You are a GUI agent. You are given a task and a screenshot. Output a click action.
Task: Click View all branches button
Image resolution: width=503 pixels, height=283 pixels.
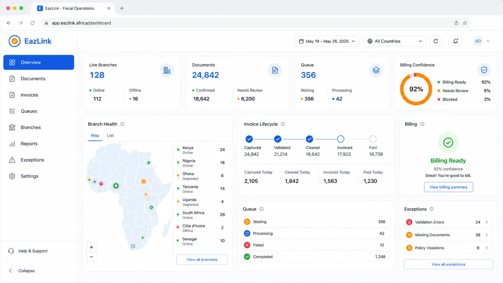[202, 260]
